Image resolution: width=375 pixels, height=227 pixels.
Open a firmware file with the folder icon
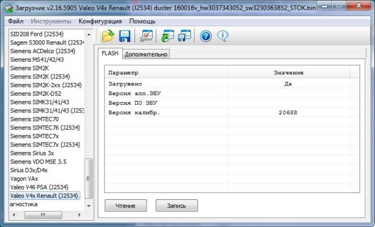(108, 36)
